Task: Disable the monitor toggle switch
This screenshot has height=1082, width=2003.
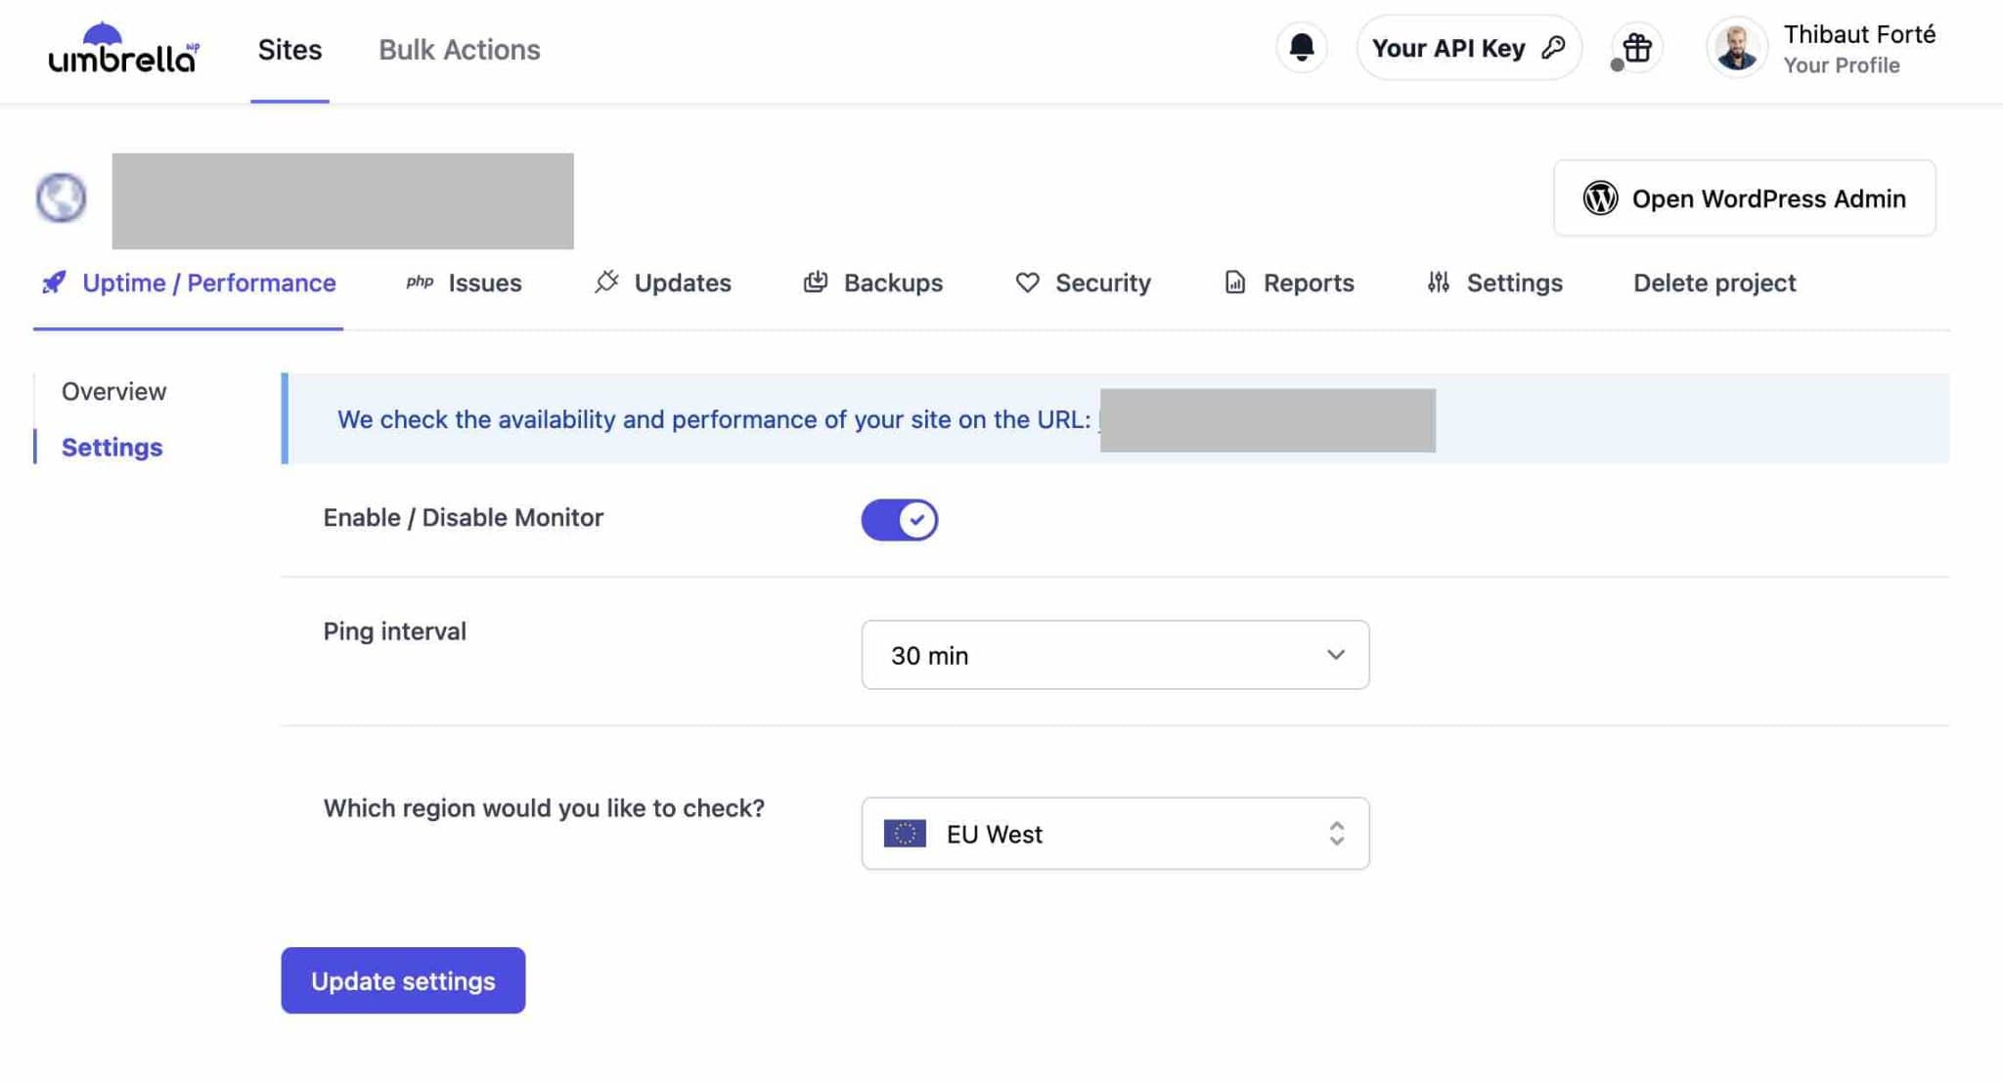Action: click(899, 519)
